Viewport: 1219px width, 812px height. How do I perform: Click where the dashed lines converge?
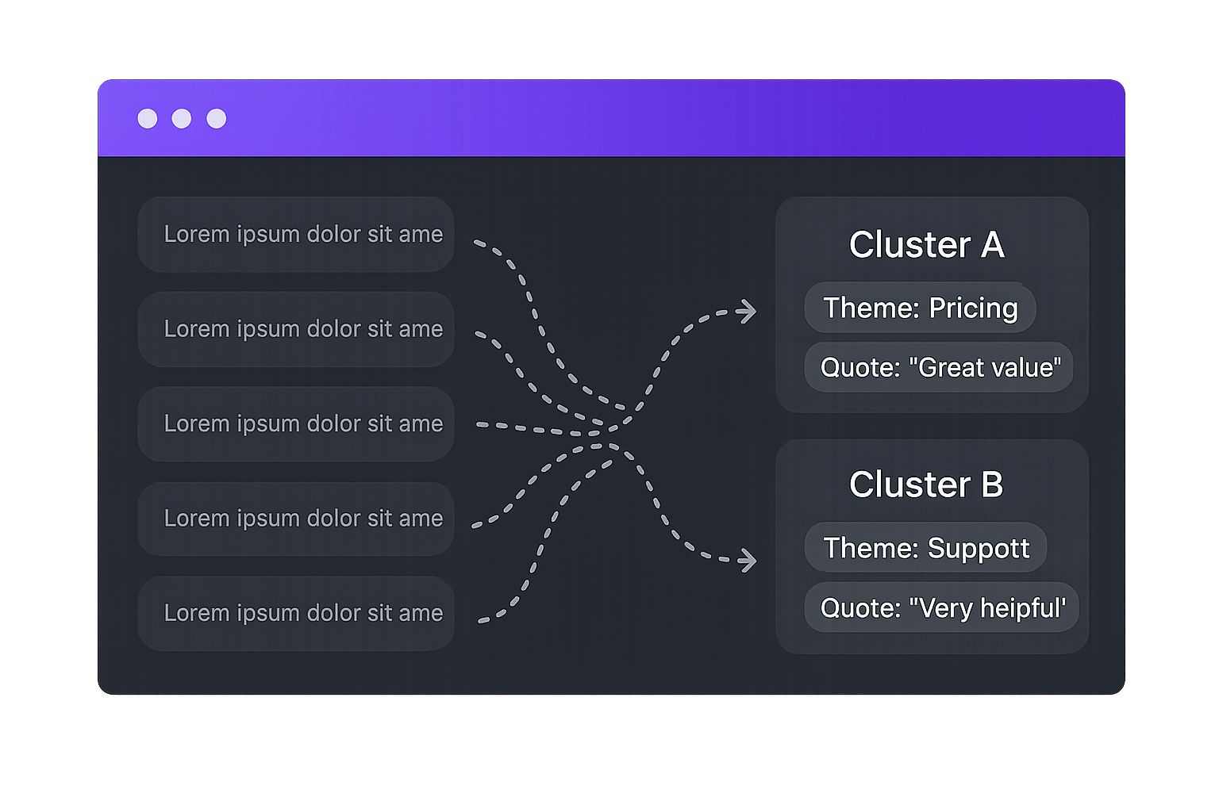click(611, 432)
